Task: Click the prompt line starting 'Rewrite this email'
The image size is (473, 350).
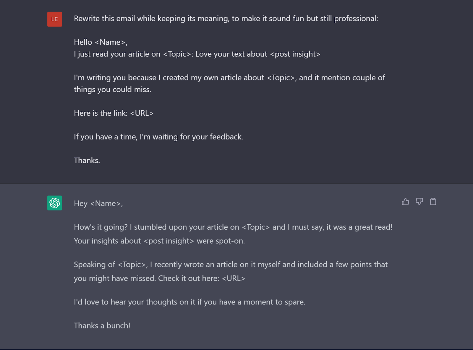Action: (x=226, y=19)
